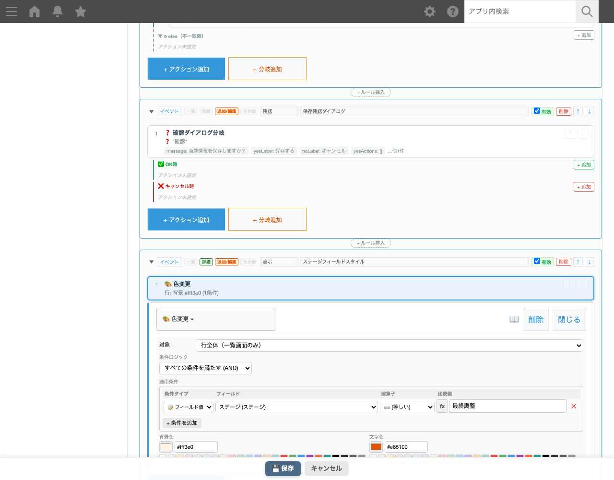
Task: Insert rule above 保存確認ダイアログ rule
Action: pos(371,92)
